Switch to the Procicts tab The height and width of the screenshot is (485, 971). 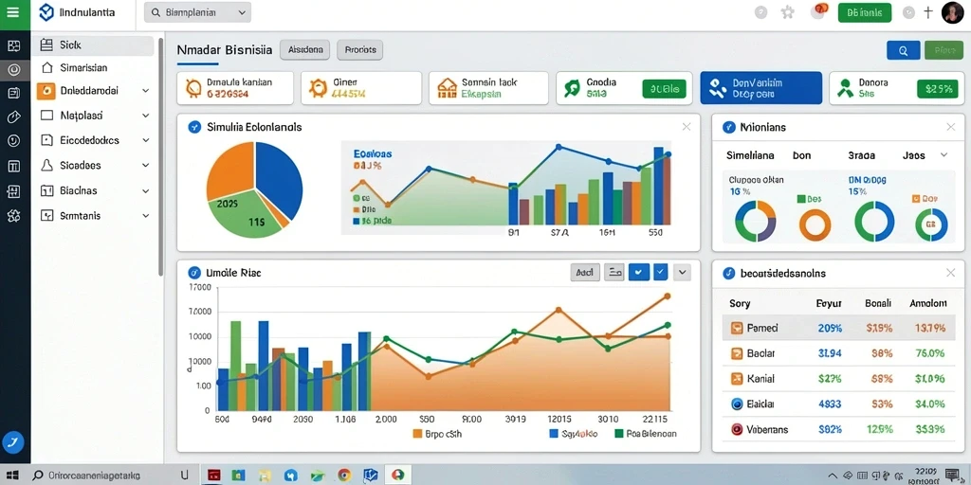[x=359, y=50]
